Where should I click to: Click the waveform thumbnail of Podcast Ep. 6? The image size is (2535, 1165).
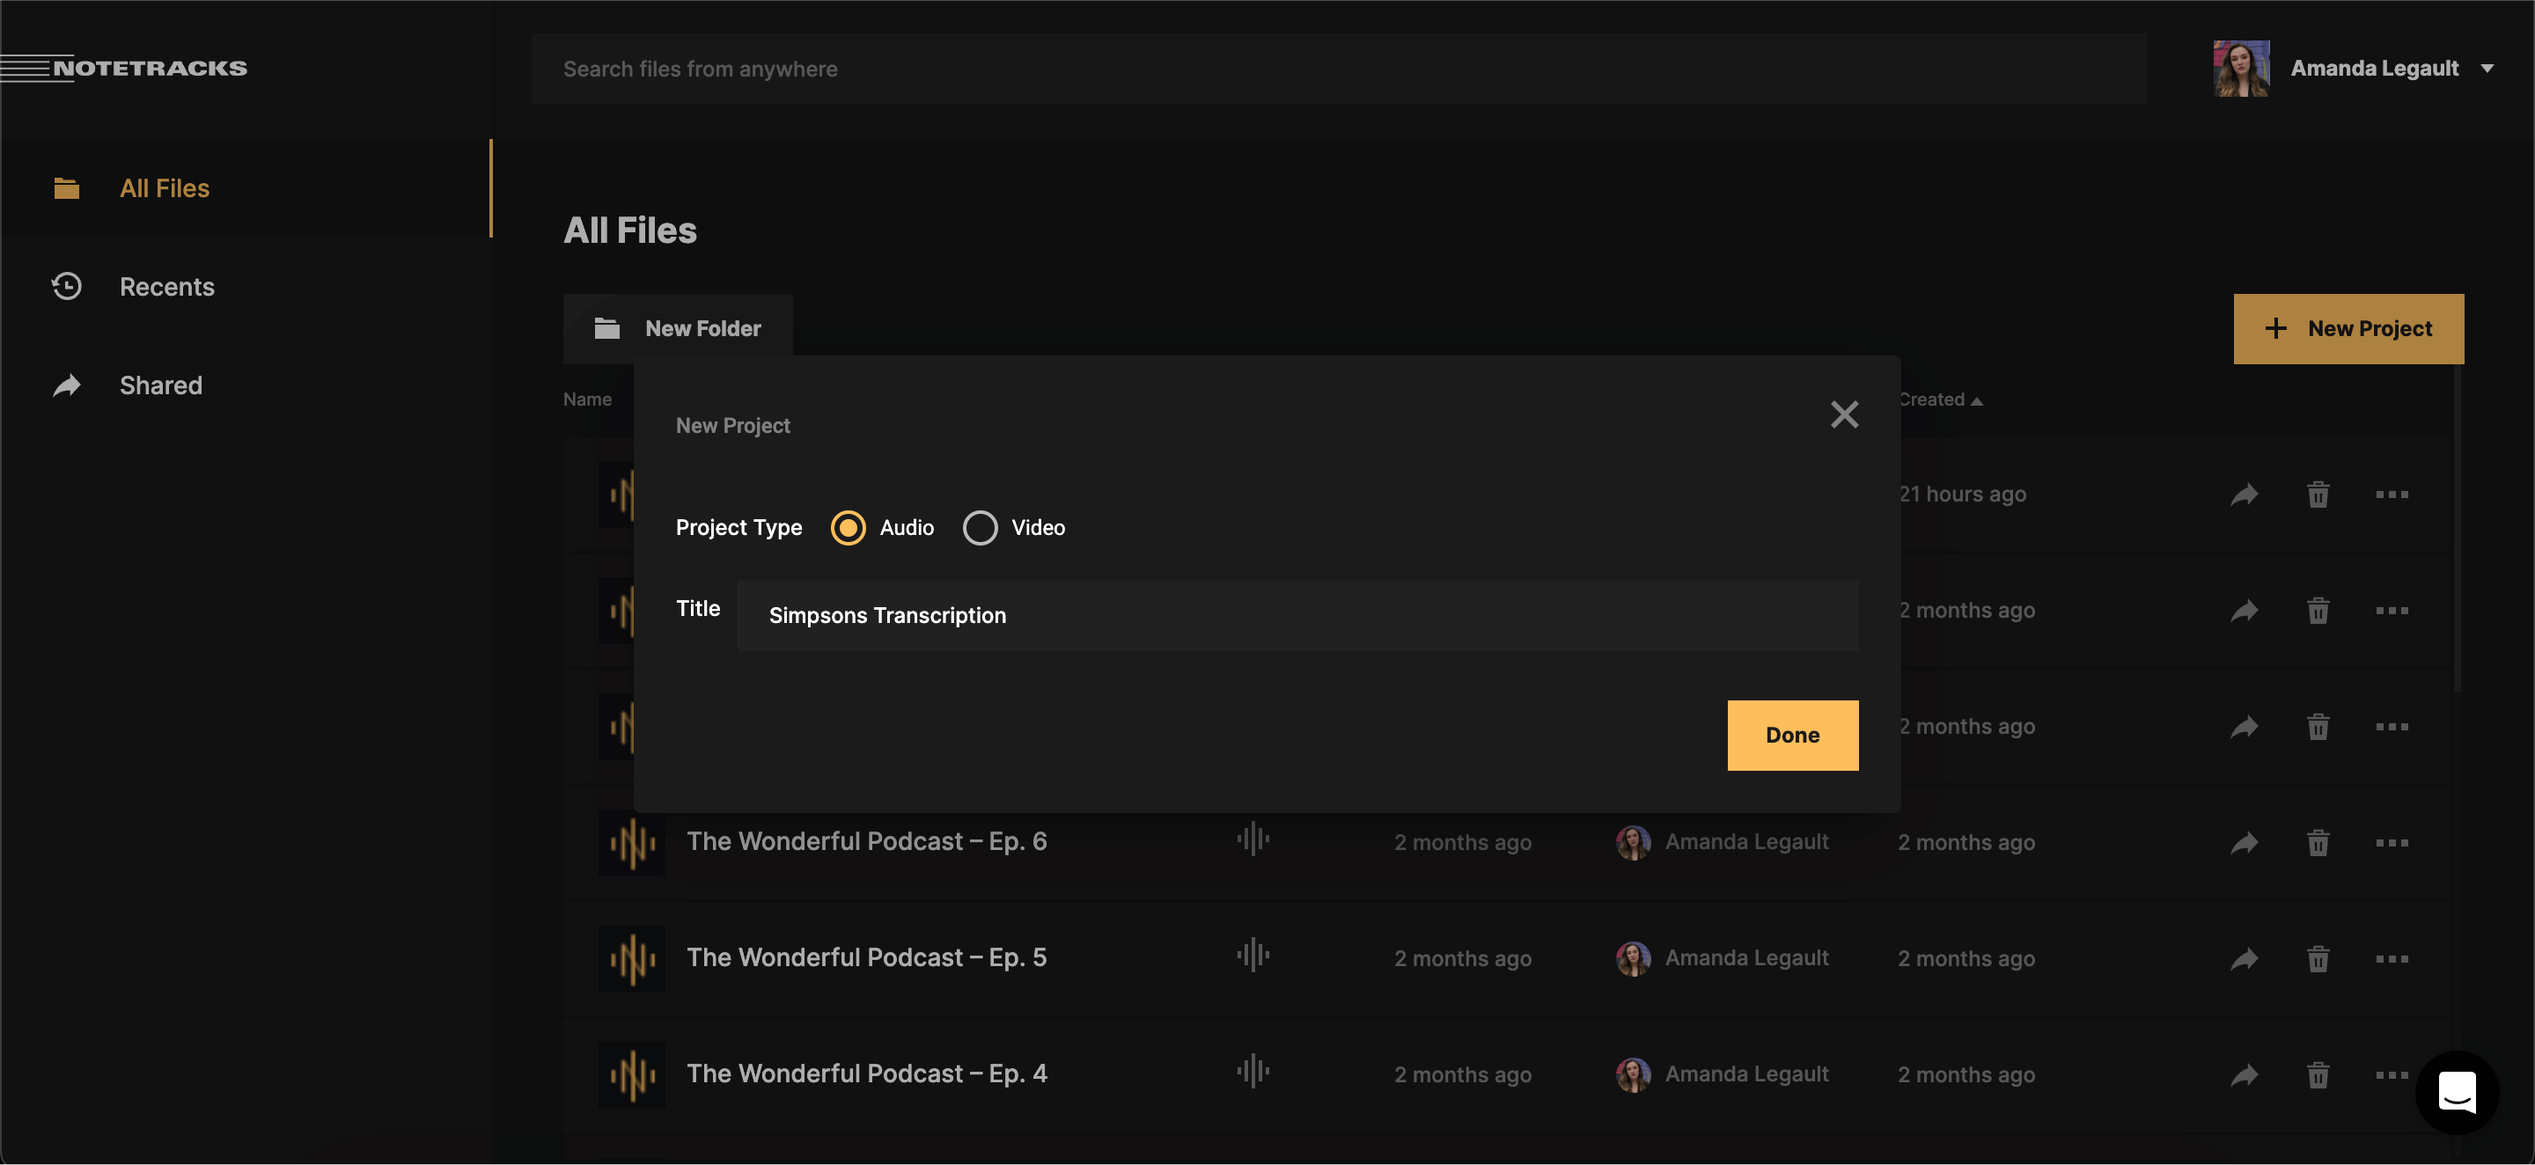pos(632,842)
